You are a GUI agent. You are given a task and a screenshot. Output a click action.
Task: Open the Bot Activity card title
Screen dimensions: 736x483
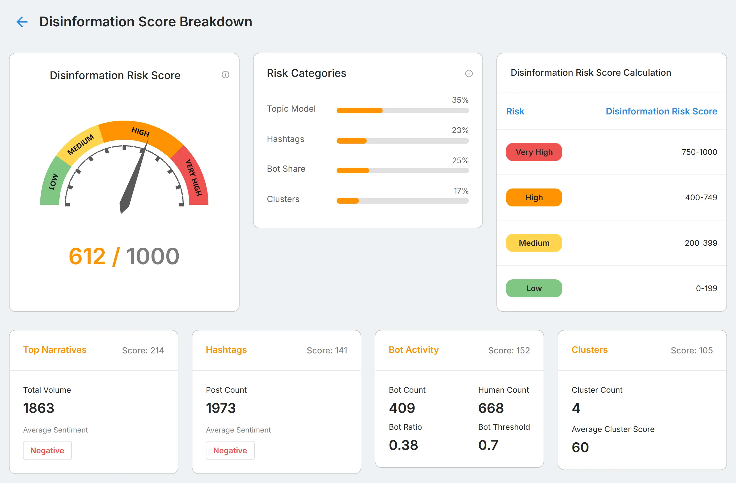point(413,350)
